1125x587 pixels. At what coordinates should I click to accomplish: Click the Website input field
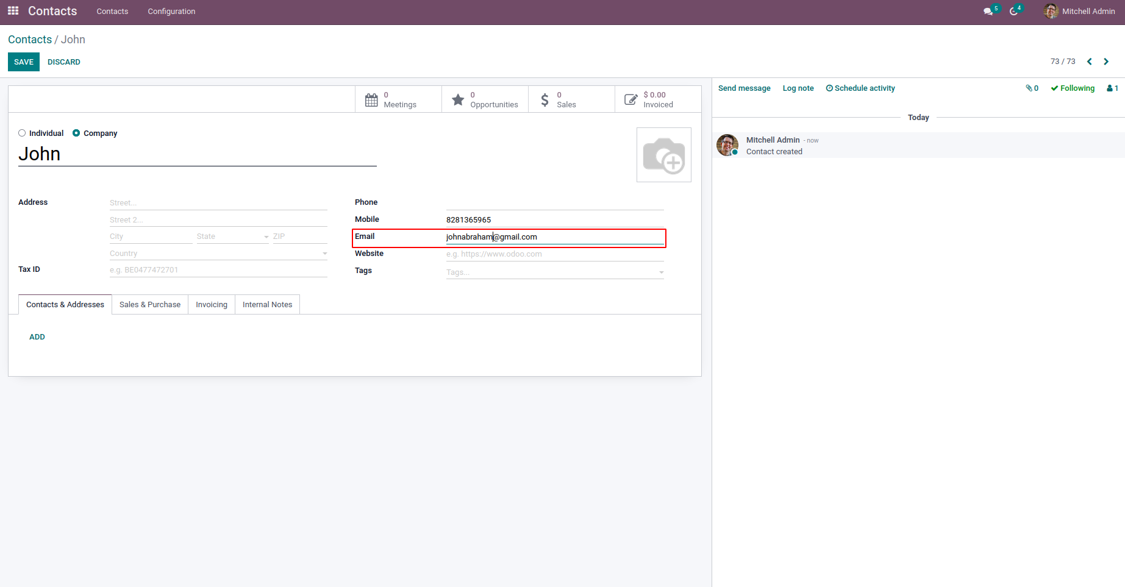pos(554,254)
